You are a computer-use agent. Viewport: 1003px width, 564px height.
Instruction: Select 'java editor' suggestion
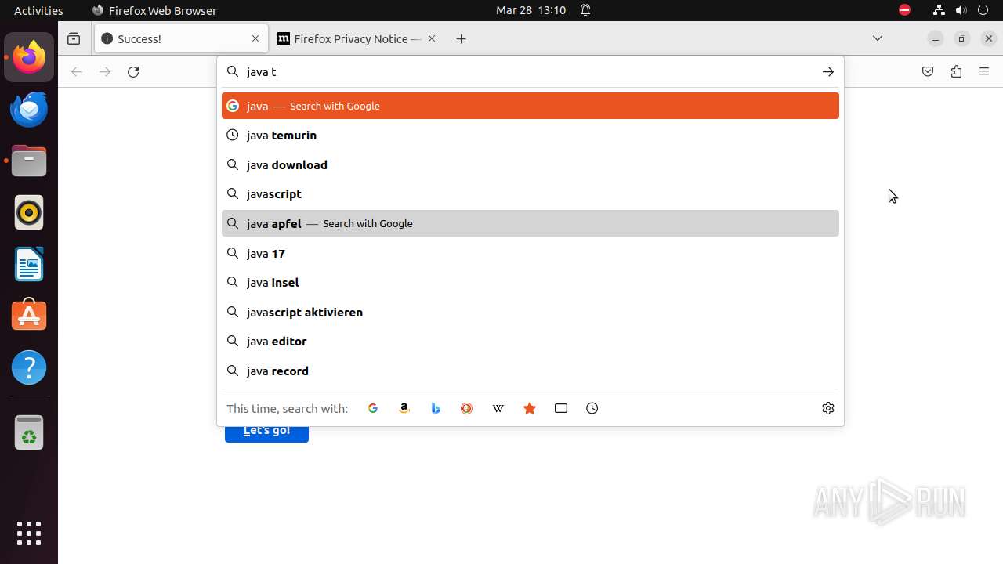530,341
